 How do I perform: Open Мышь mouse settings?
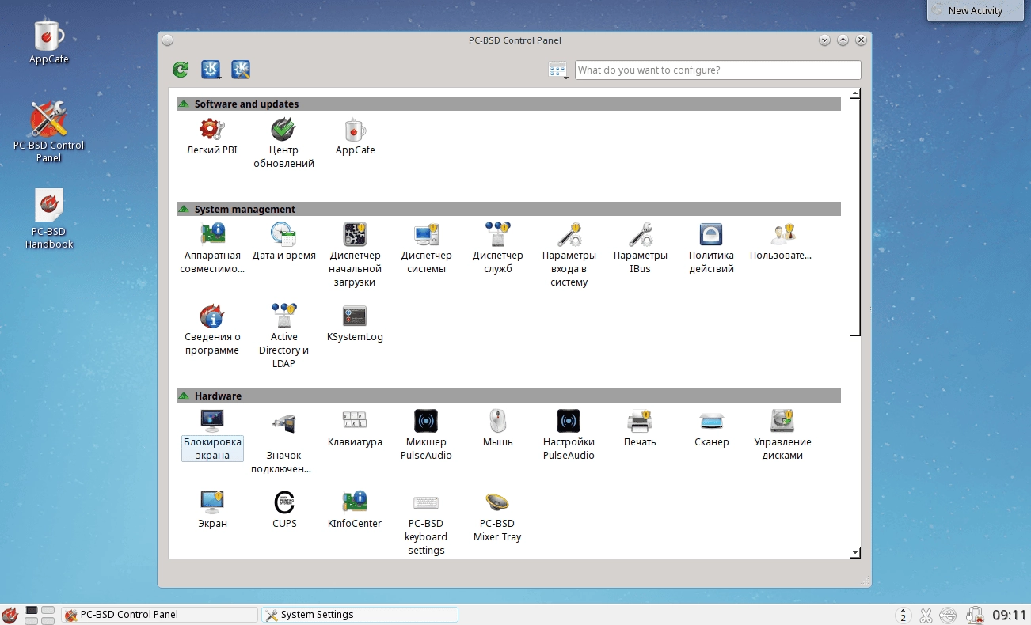click(497, 429)
